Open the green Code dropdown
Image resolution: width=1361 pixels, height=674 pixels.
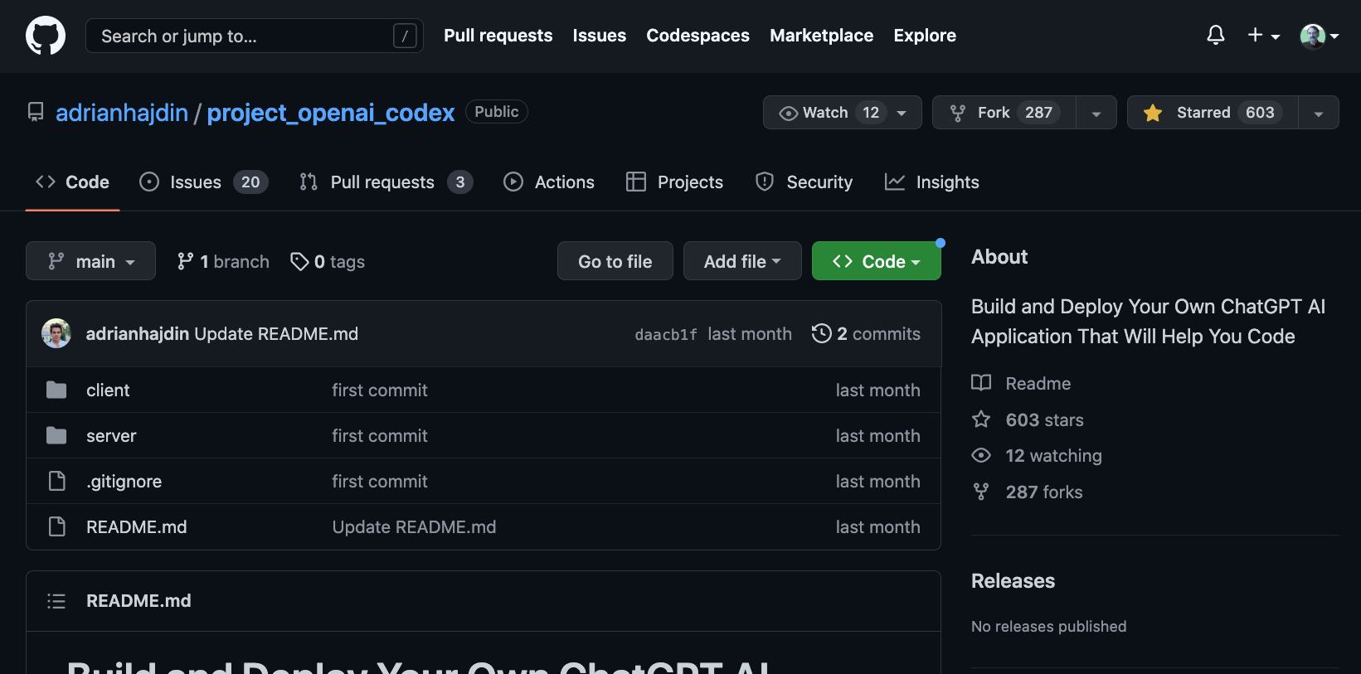(x=876, y=261)
